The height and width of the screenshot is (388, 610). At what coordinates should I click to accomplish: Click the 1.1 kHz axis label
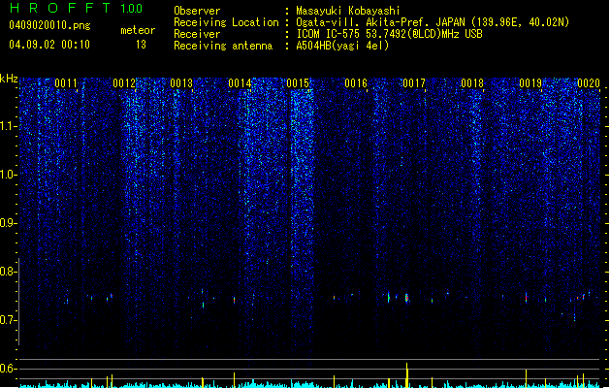(9, 126)
